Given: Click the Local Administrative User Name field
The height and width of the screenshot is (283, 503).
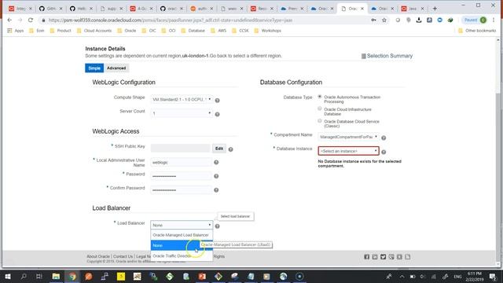Looking at the screenshot, I should coord(181,163).
